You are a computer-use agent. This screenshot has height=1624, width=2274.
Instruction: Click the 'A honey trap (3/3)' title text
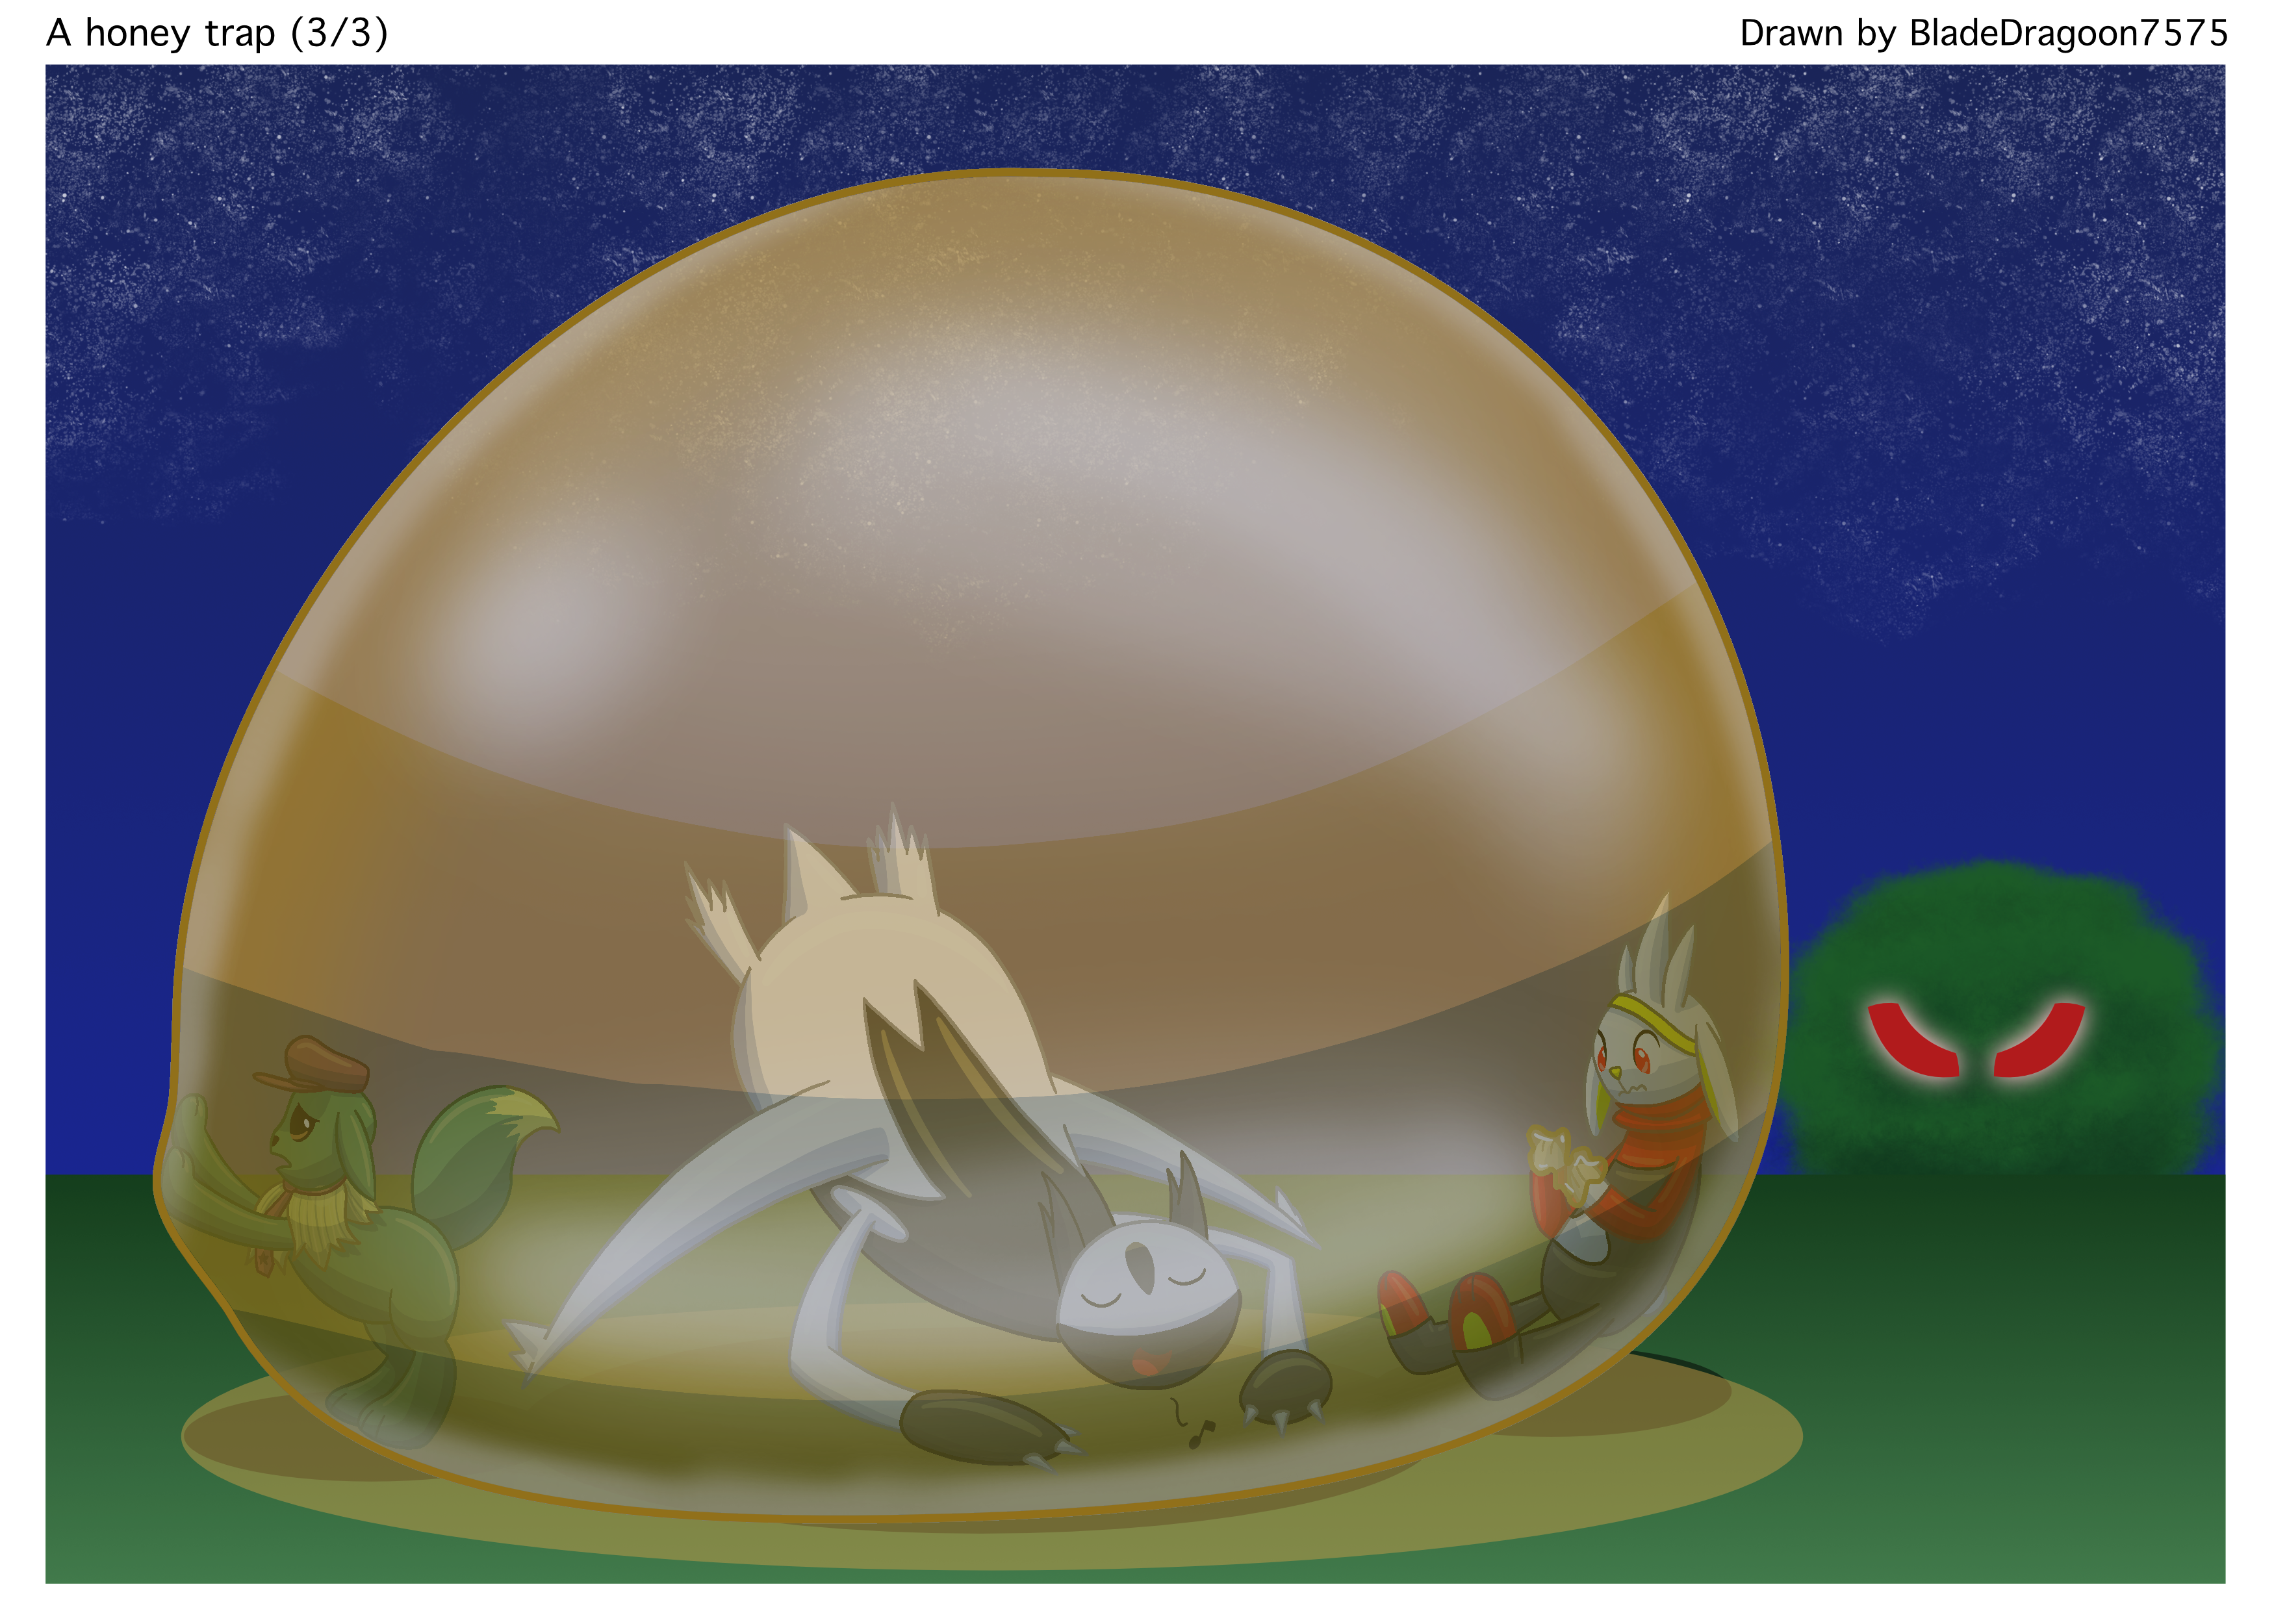pos(216,33)
